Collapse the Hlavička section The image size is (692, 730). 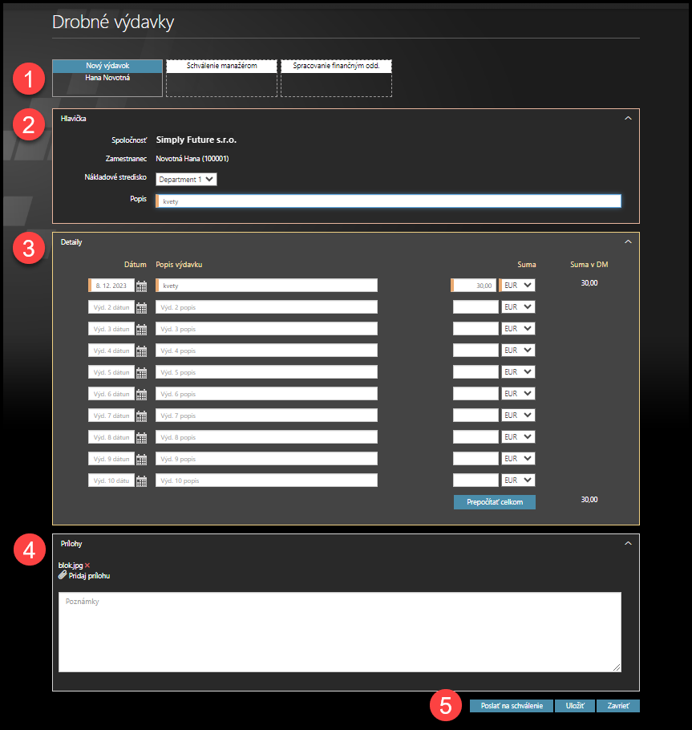tap(628, 118)
